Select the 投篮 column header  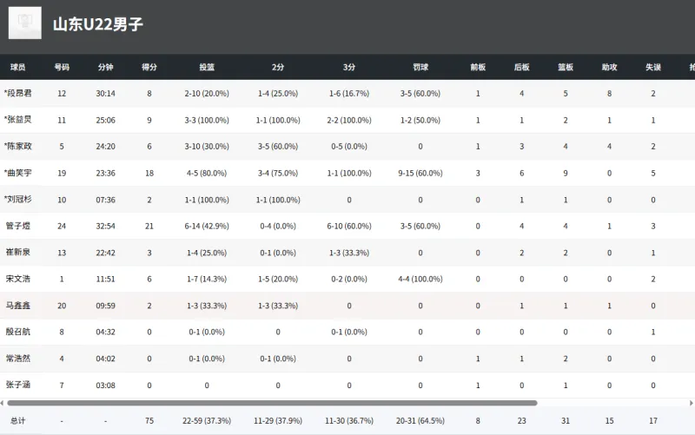click(207, 67)
